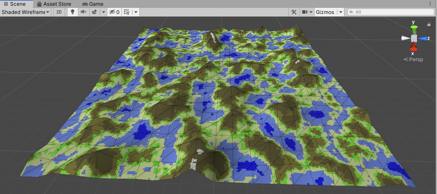Open the component editor tools icon
Image resolution: width=437 pixels, height=194 pixels.
294,12
